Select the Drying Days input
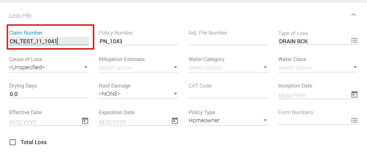This screenshot has width=367, height=164. tap(49, 94)
